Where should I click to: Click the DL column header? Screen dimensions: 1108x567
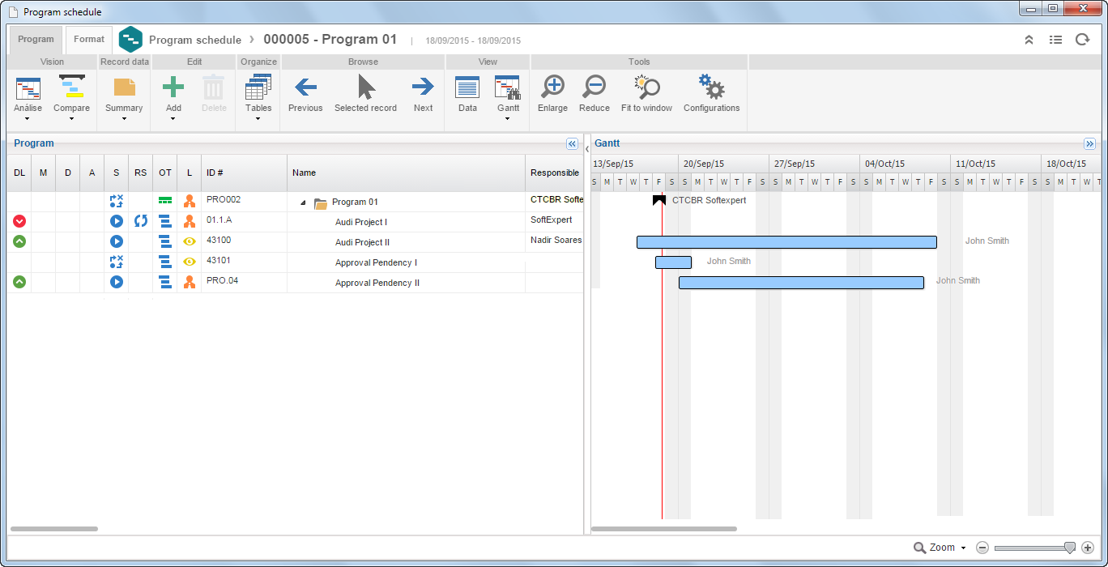pos(19,173)
